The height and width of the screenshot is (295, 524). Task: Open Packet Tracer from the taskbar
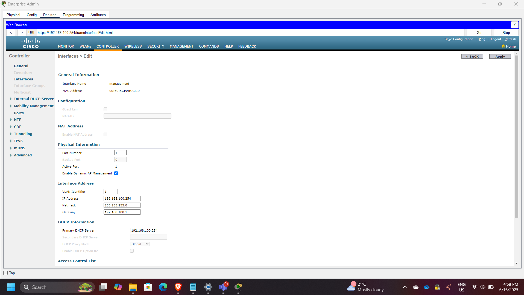coord(238,287)
